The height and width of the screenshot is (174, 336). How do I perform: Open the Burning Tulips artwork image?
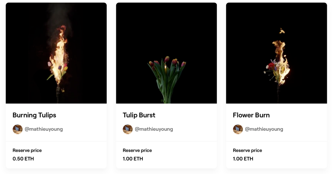(56, 53)
